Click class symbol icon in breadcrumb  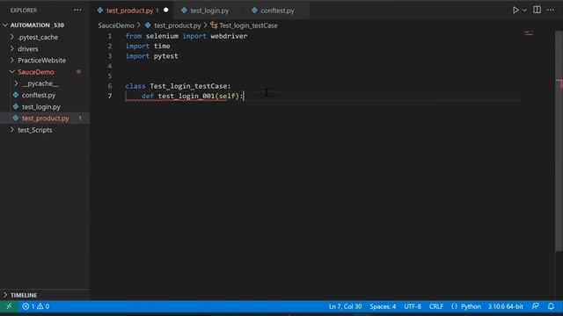(x=214, y=25)
